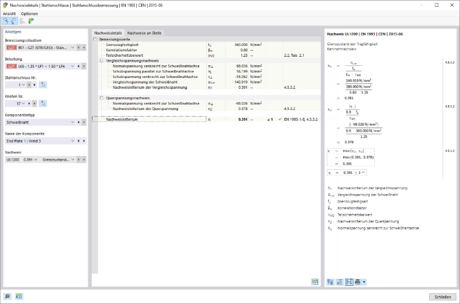Switch to the Nachweise an Stelle tab
This screenshot has width=460, height=304.
[144, 33]
